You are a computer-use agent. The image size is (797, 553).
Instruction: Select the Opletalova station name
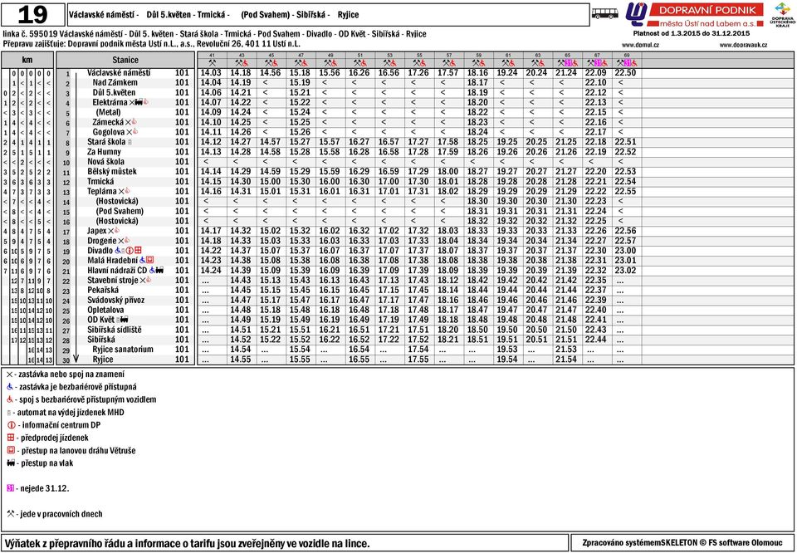(x=105, y=310)
